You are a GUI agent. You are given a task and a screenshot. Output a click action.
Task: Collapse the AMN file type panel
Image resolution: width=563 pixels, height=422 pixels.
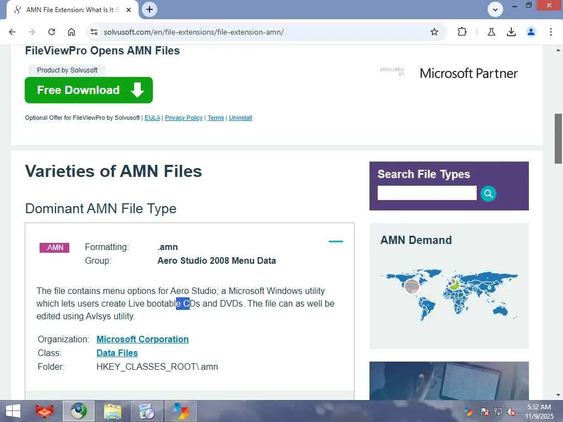[x=336, y=242]
